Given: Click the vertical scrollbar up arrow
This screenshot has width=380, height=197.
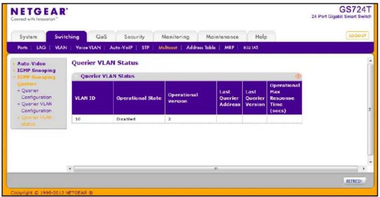Looking at the screenshot, I should point(371,61).
